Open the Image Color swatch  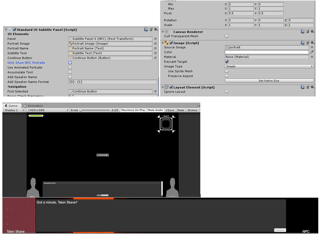(267, 52)
